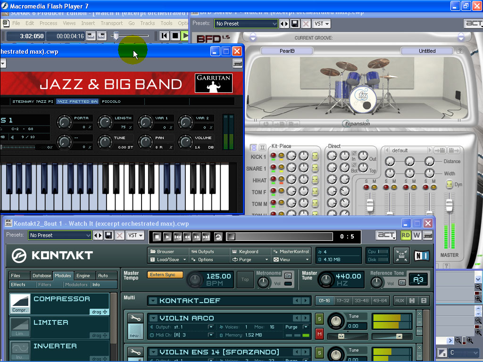The width and height of the screenshot is (483, 362).
Task: Switch to the Files tab in Kontakt browser
Action: pos(16,276)
